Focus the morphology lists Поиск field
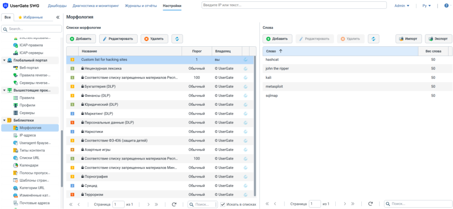Screen dimensions: 453x209 (x=203, y=204)
